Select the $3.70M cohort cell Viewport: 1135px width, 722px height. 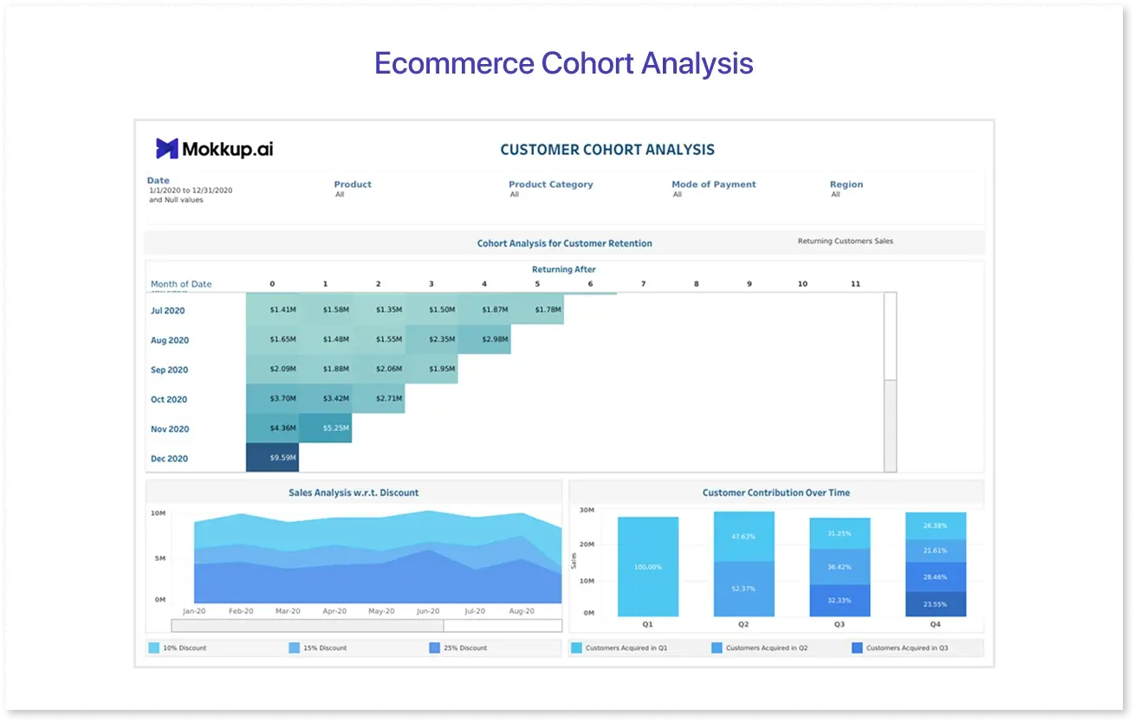tap(272, 399)
